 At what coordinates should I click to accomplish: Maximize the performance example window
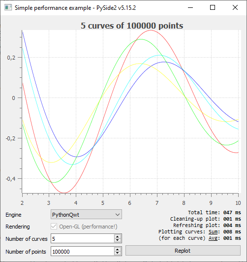pyautogui.click(x=213, y=7)
